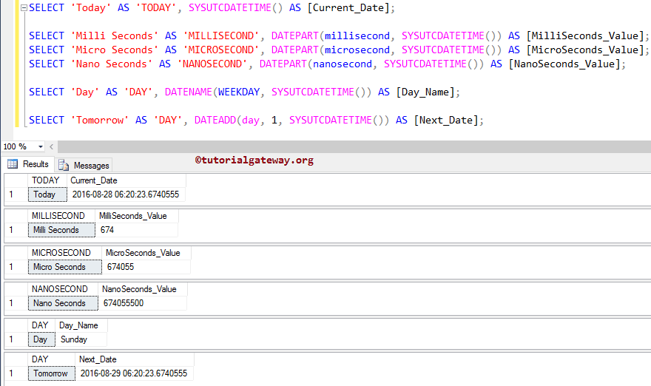This screenshot has height=386, width=651.
Task: Select the Next_Date column header
Action: pyautogui.click(x=135, y=359)
